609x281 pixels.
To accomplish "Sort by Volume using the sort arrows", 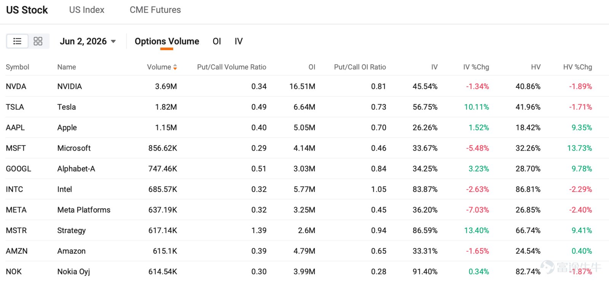I will (175, 67).
